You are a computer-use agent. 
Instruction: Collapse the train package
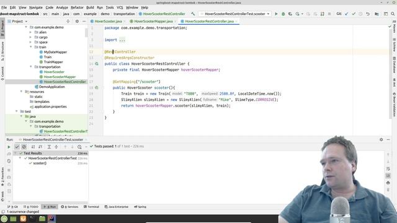[x=31, y=47]
